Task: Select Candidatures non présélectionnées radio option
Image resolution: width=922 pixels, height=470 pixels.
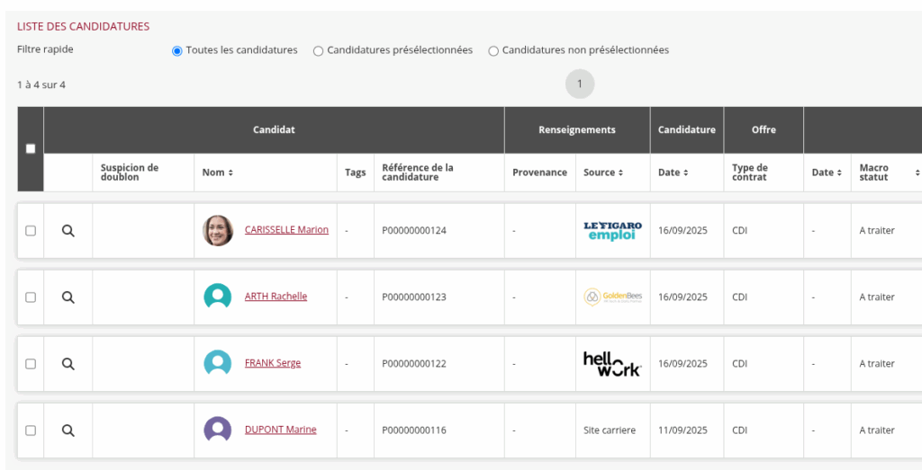Action: click(493, 51)
